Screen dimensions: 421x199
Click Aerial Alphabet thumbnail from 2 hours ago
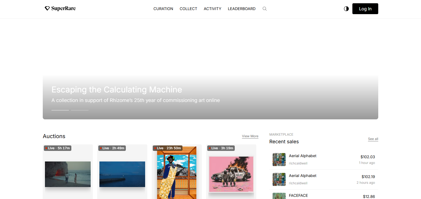[279, 179]
